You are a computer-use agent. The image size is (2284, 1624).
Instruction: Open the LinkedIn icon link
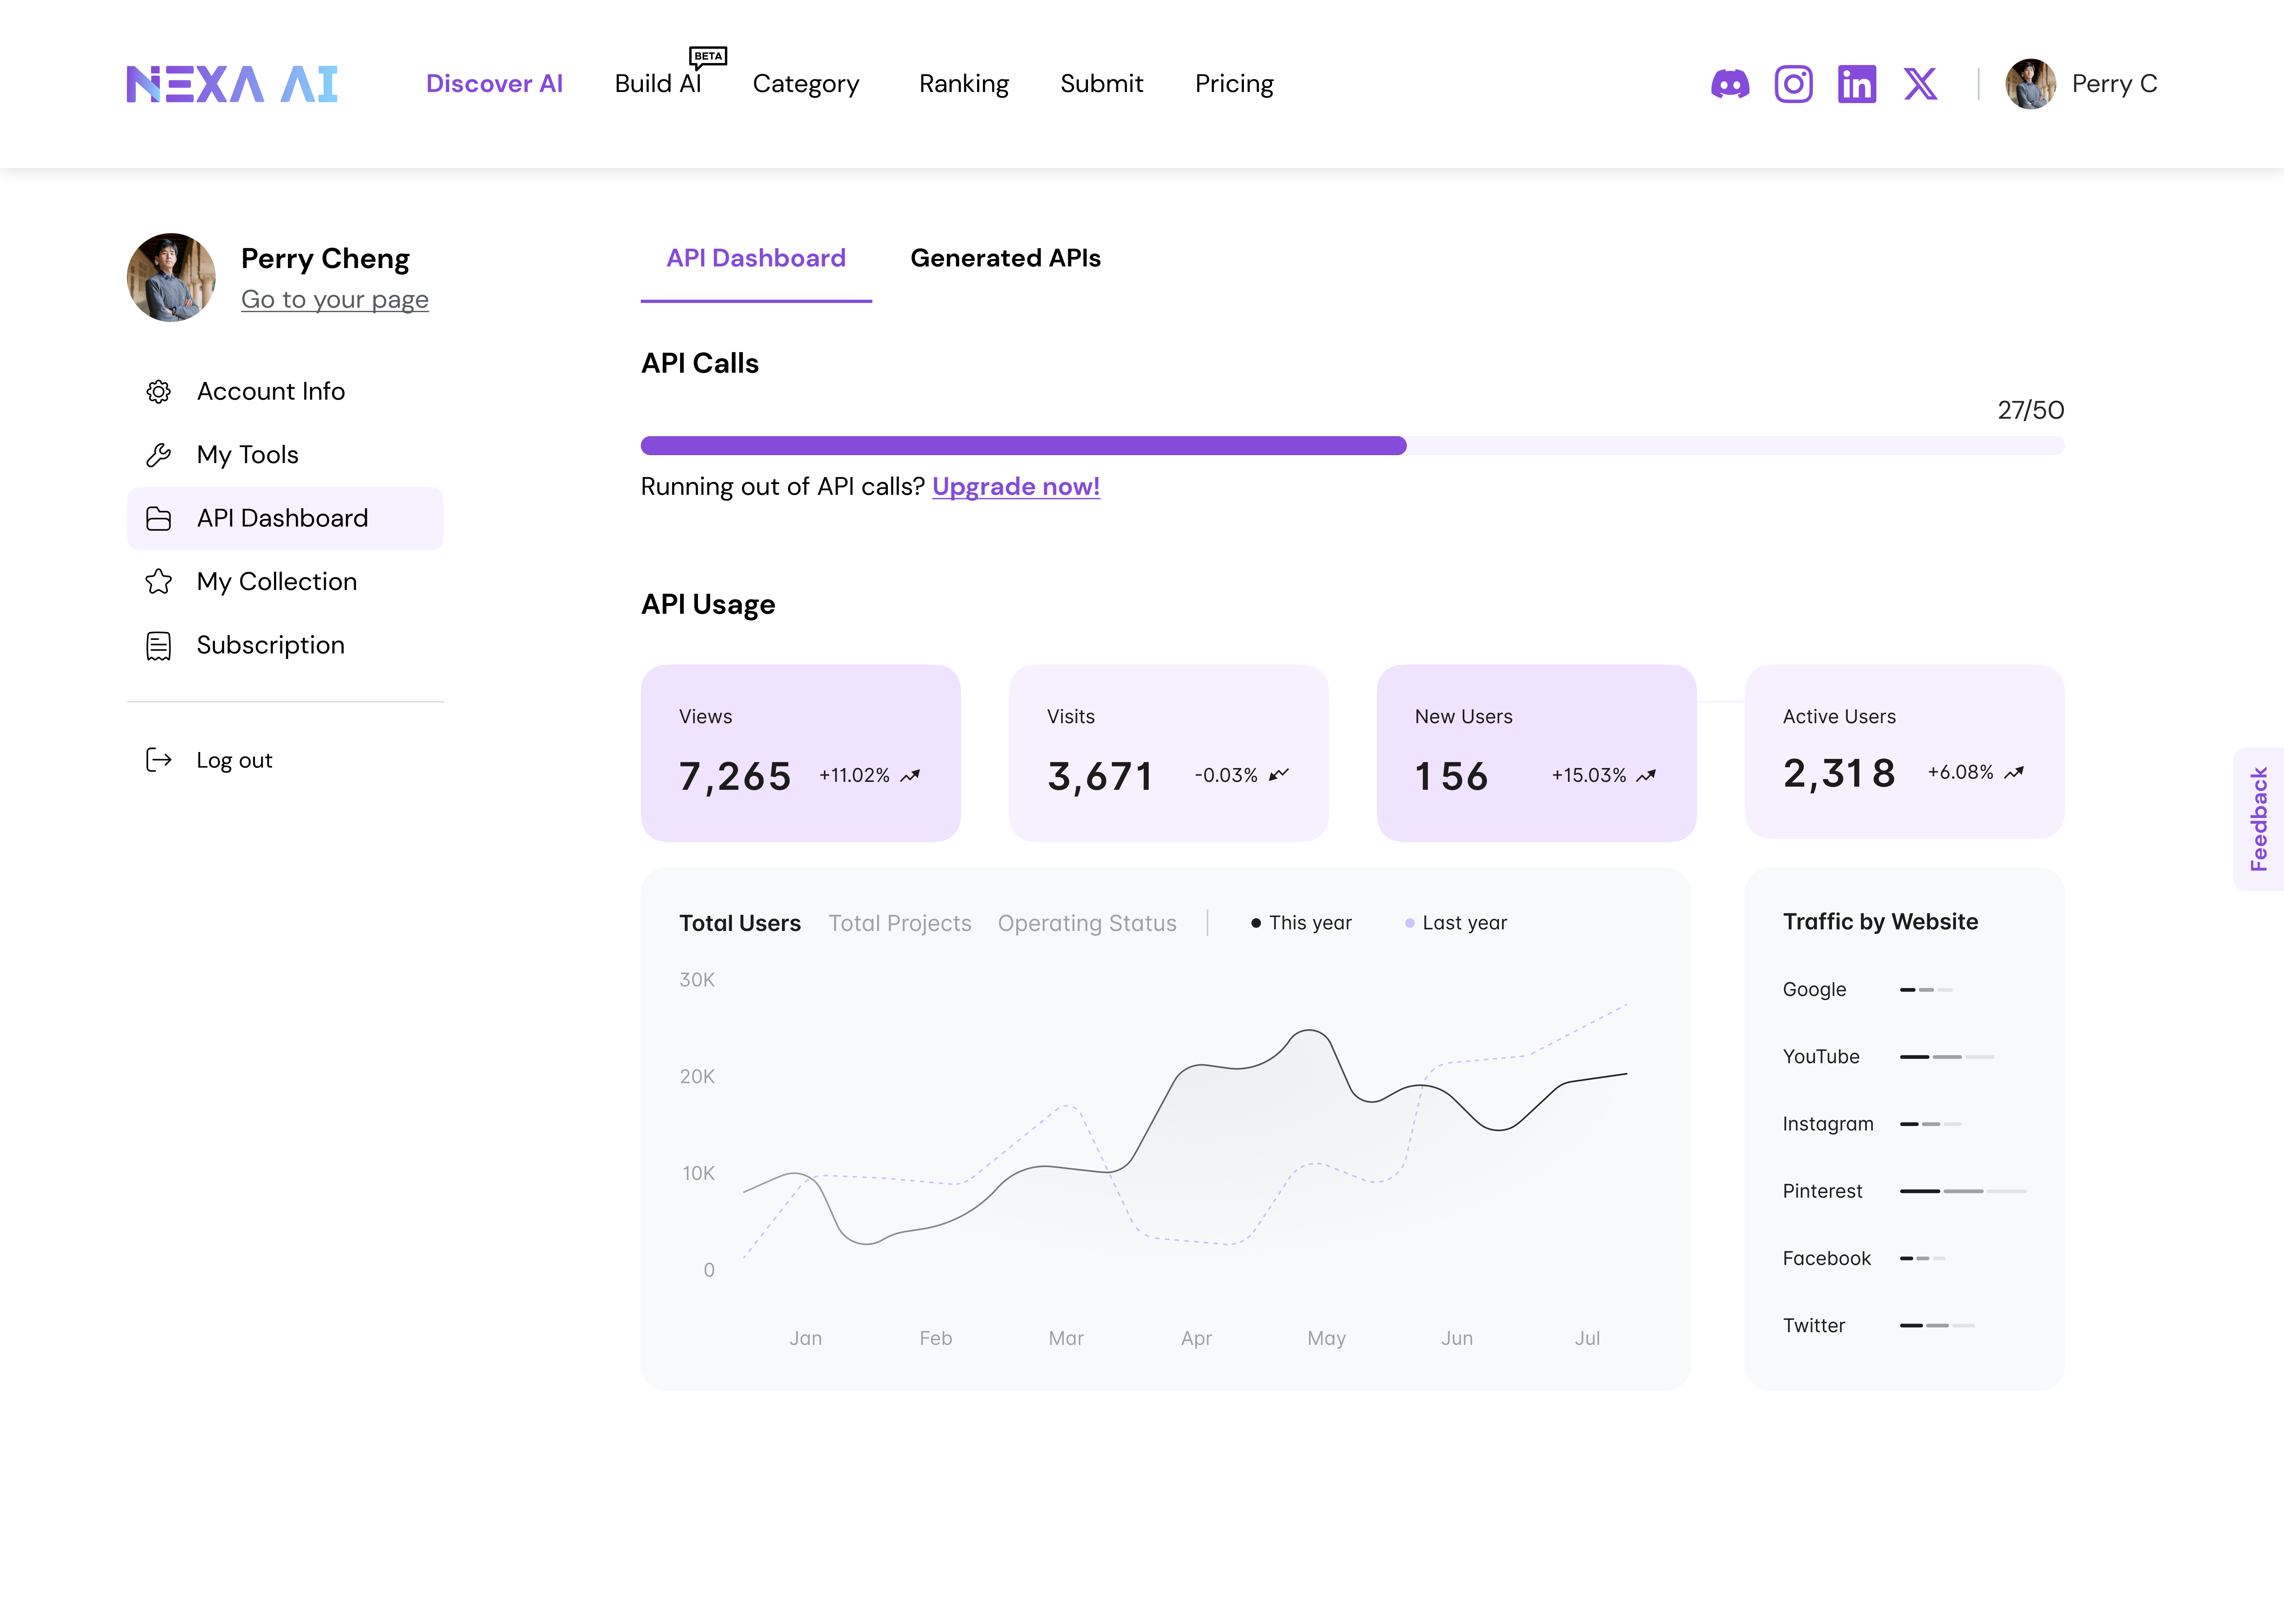(1856, 84)
